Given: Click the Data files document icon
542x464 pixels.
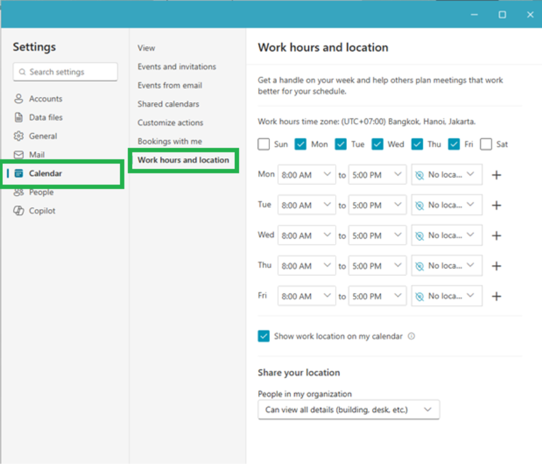Looking at the screenshot, I should click(19, 117).
